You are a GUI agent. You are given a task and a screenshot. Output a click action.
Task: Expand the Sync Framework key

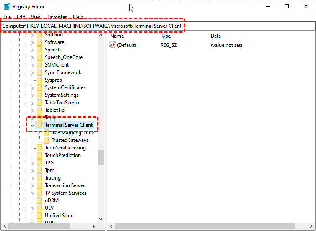point(32,73)
